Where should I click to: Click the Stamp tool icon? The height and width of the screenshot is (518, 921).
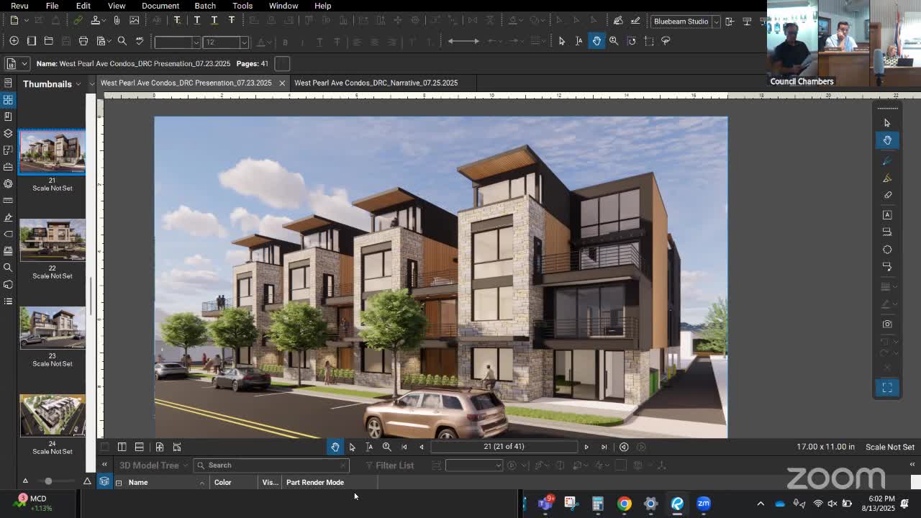95,21
